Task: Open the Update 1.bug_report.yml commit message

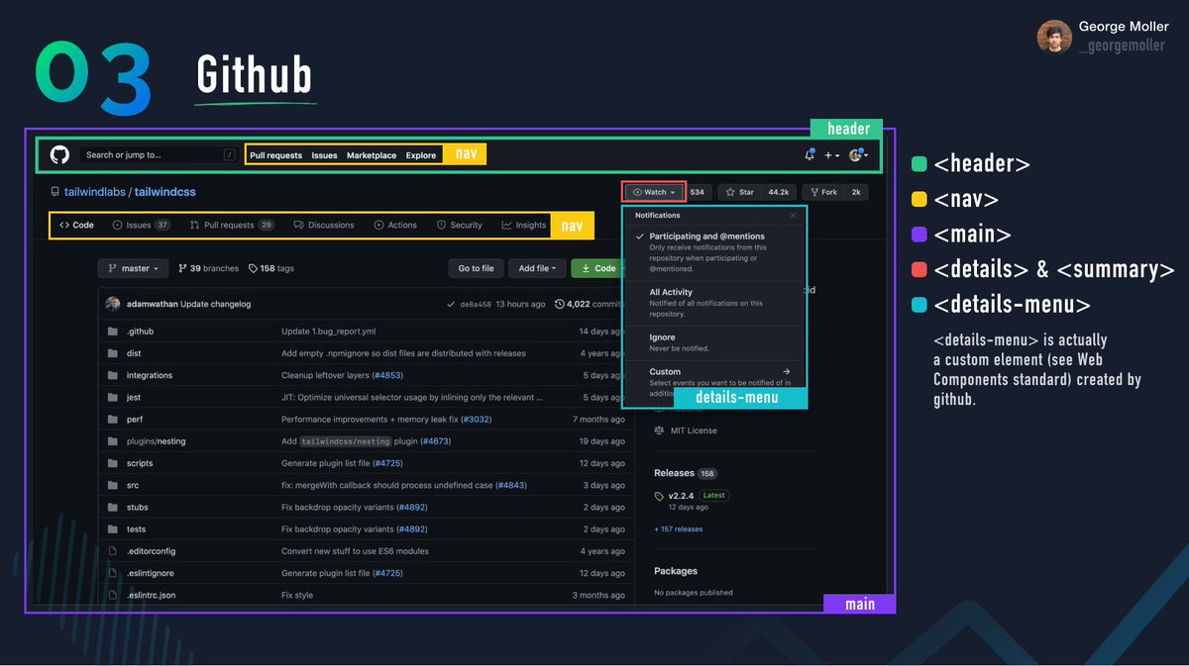Action: pyautogui.click(x=328, y=332)
